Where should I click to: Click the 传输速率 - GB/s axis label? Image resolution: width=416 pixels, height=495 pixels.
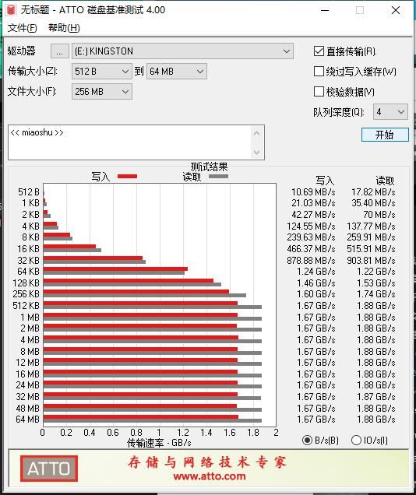click(x=159, y=443)
